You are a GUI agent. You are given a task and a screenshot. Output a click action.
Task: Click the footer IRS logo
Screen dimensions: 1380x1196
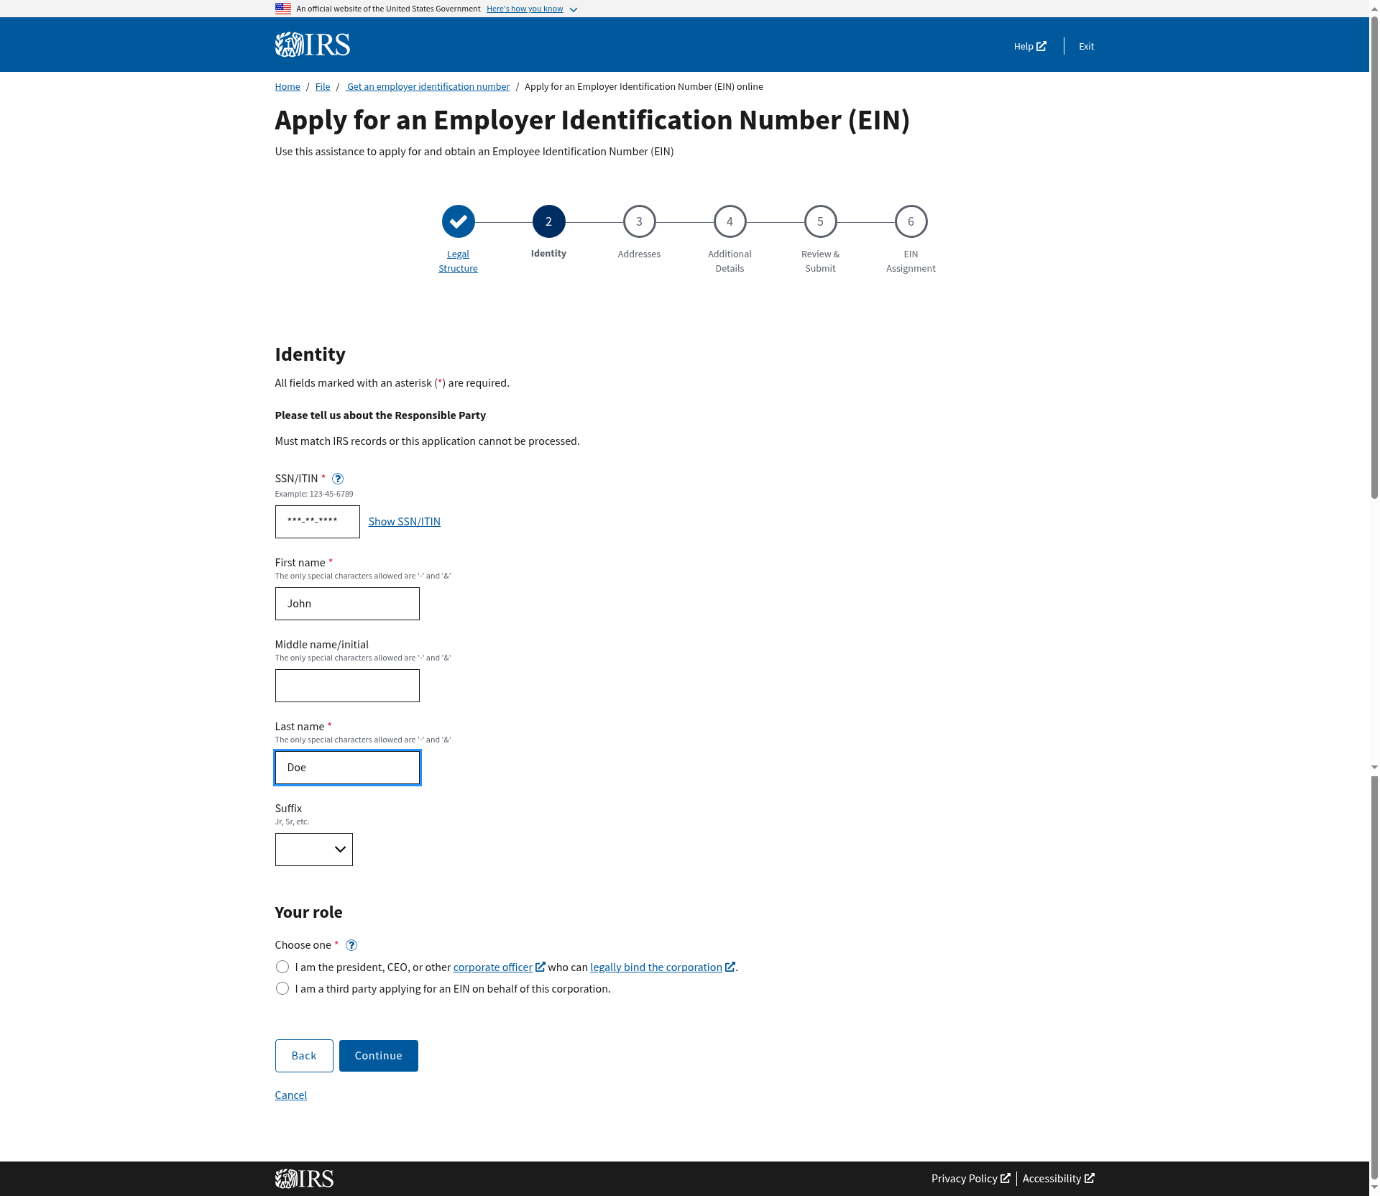pos(304,1178)
